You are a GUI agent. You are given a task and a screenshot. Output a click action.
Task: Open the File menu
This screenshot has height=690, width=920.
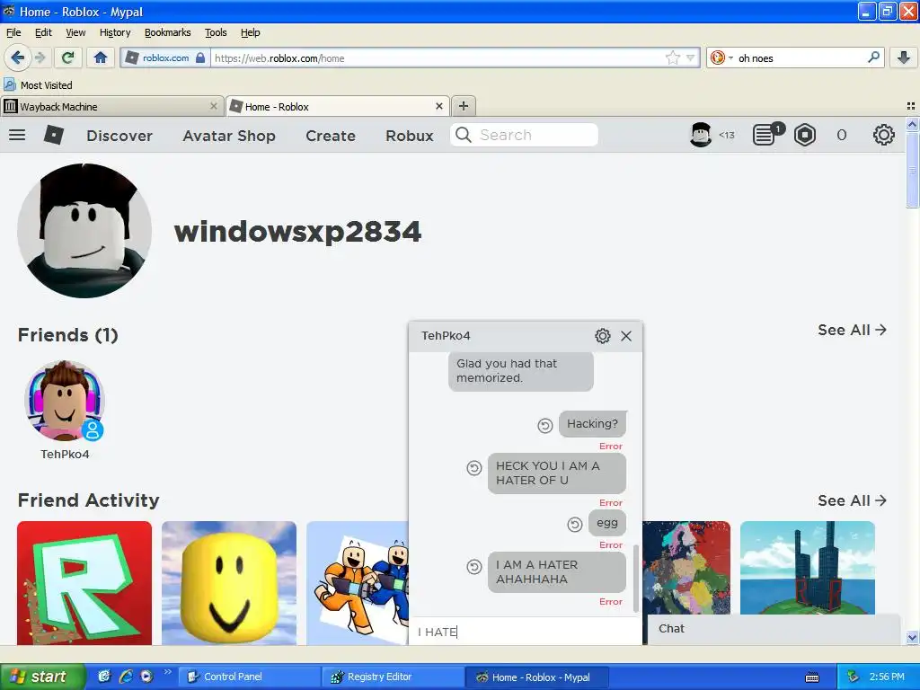[13, 32]
